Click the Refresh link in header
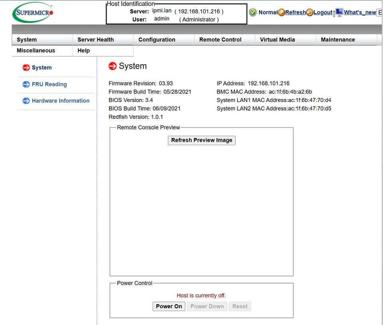The width and height of the screenshot is (383, 325). tap(295, 12)
